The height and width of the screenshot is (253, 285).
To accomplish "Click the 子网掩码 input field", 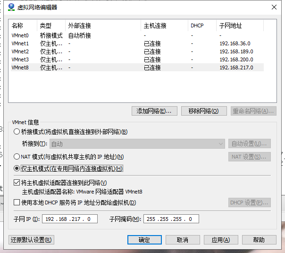I will coord(171,219).
